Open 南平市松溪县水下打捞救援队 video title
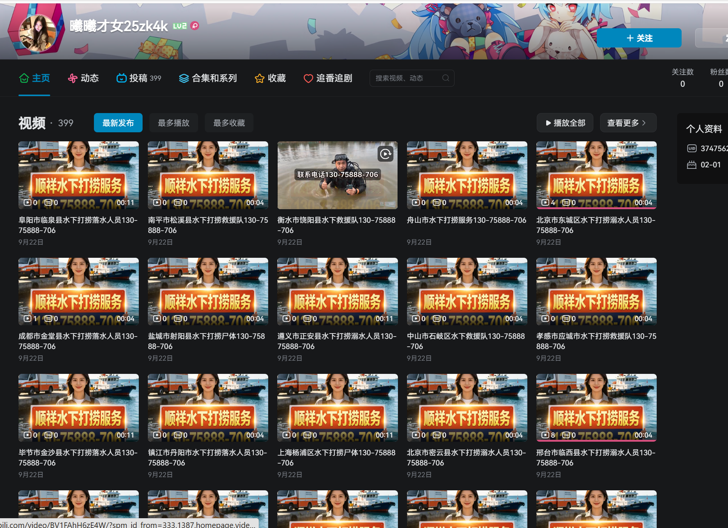 click(208, 225)
